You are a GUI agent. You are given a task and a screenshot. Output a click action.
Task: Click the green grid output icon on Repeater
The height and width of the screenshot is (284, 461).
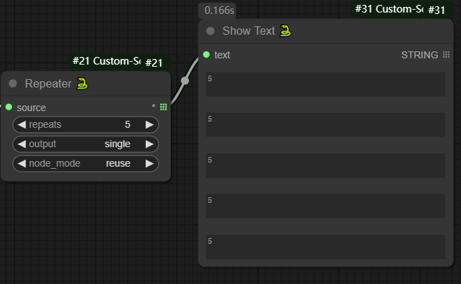(163, 107)
